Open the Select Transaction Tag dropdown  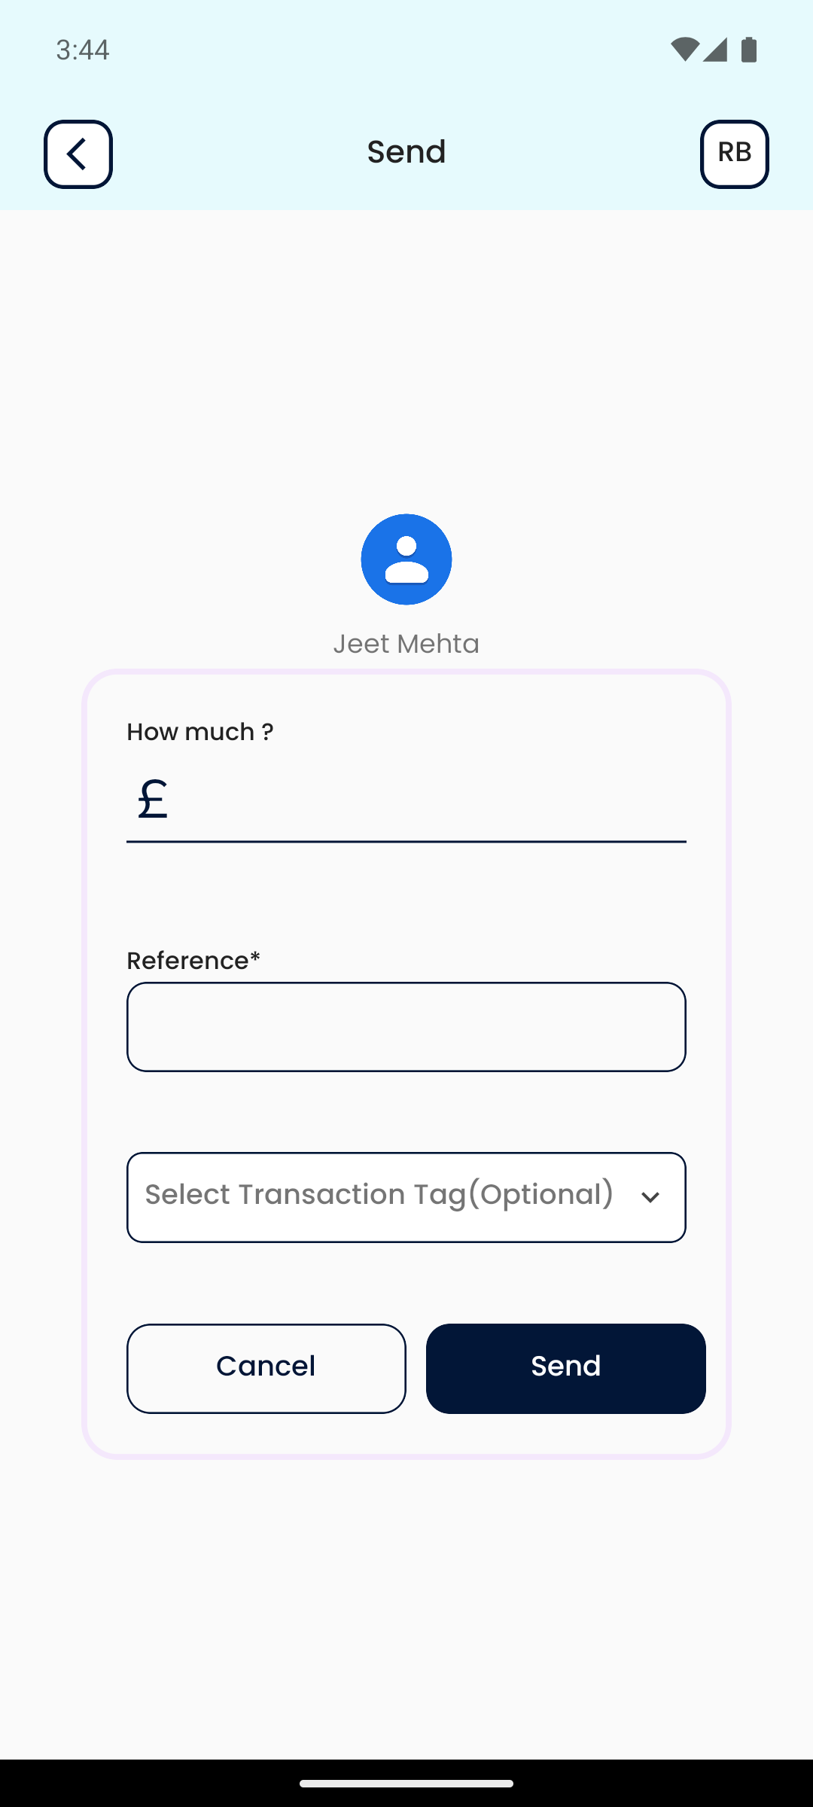point(380,1196)
